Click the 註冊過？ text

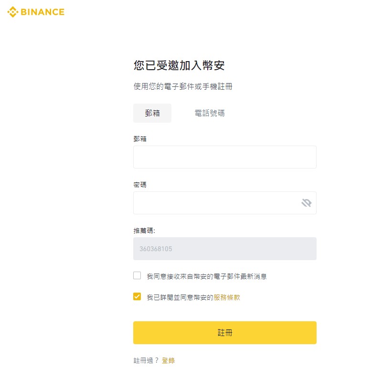coord(146,360)
